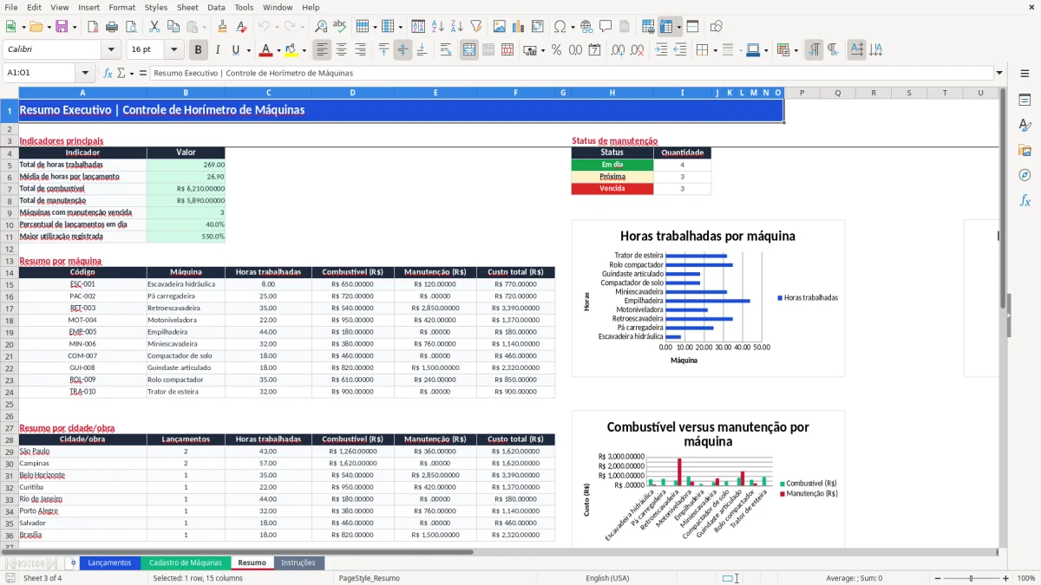The image size is (1041, 585).
Task: Click the Insert Hyperlink icon
Action: 586,27
